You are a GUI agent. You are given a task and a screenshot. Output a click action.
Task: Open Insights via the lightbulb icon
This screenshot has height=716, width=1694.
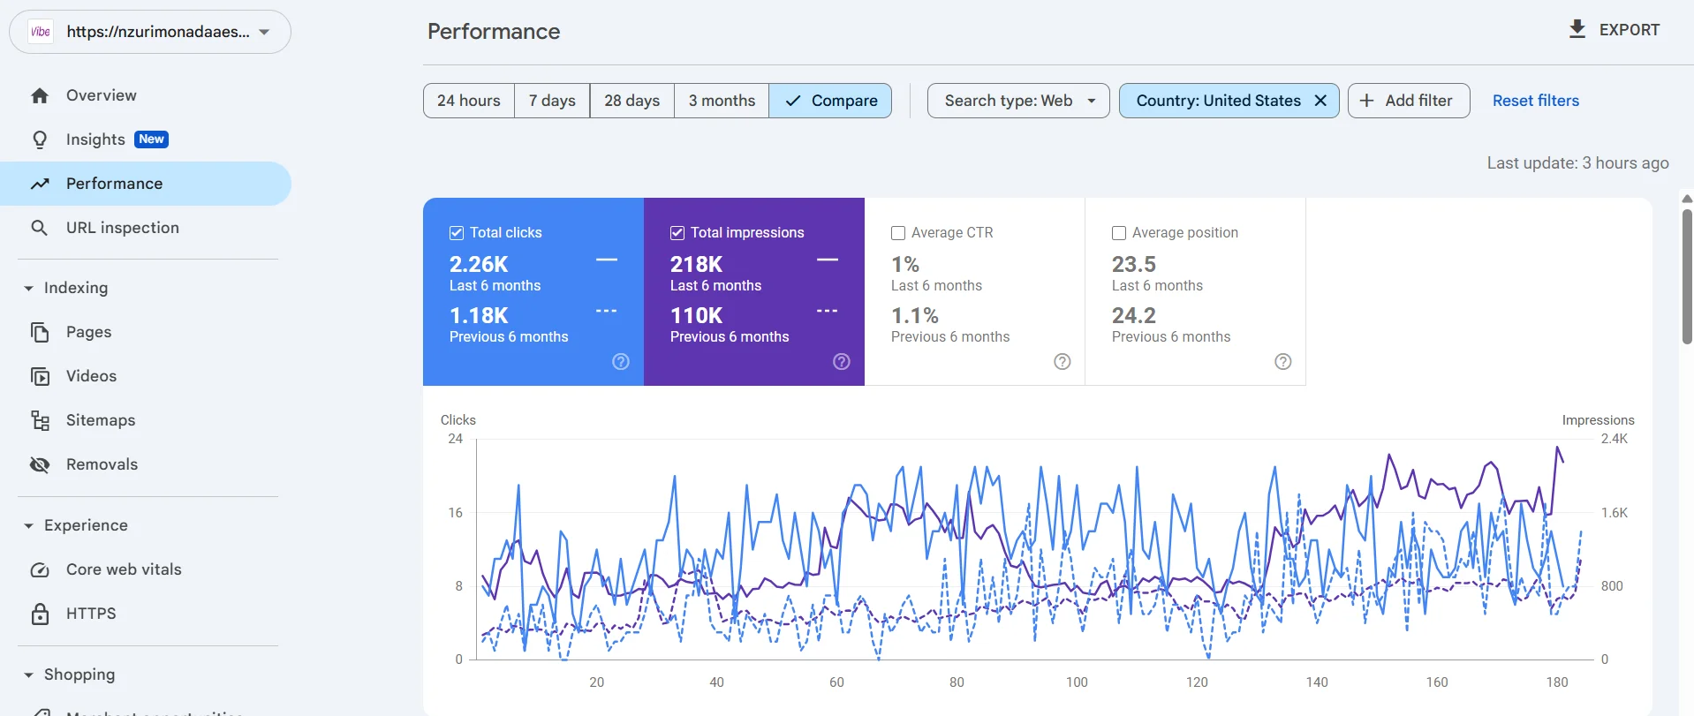pyautogui.click(x=40, y=139)
